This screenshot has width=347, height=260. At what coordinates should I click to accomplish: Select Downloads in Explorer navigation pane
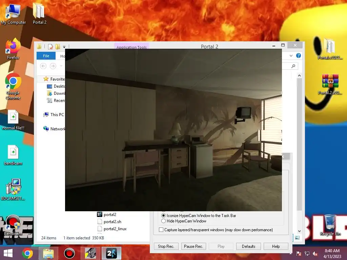[x=56, y=93]
